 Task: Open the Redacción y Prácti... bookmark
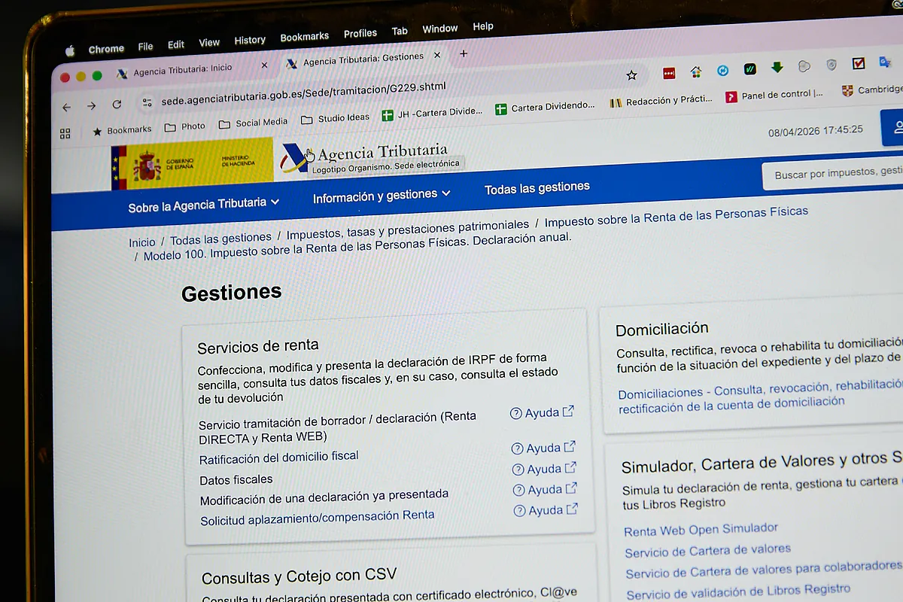pyautogui.click(x=661, y=102)
